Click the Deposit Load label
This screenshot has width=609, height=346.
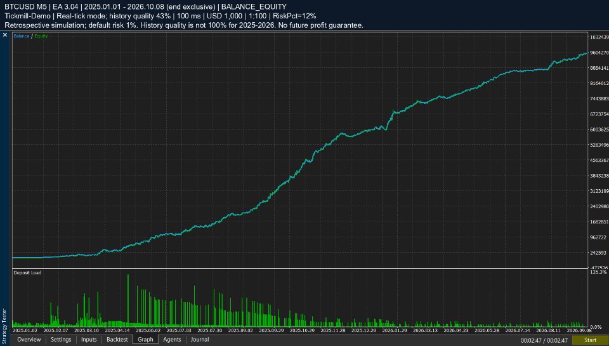point(27,272)
